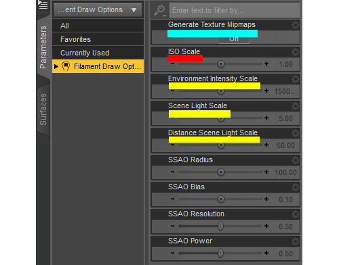This screenshot has height=265, width=339.
Task: Click the SSAO Power value 0.50
Action: 285,254
